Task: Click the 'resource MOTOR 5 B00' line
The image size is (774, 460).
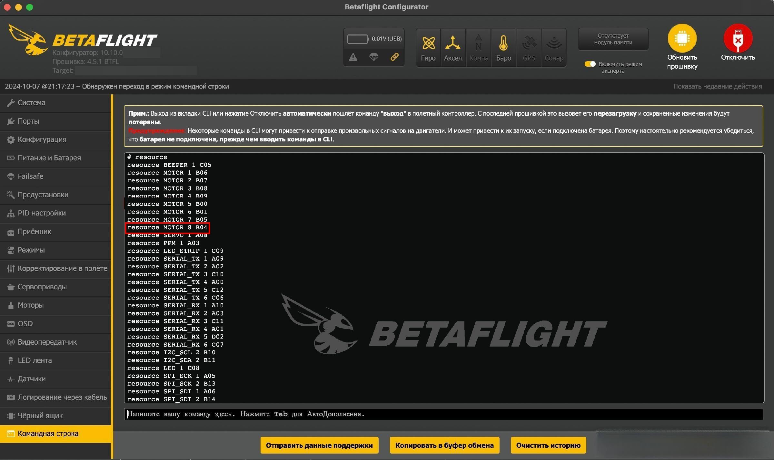Action: pyautogui.click(x=167, y=204)
